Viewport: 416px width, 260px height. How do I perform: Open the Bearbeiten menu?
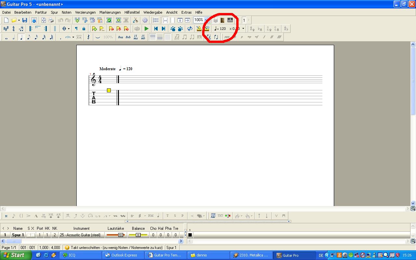click(x=23, y=12)
